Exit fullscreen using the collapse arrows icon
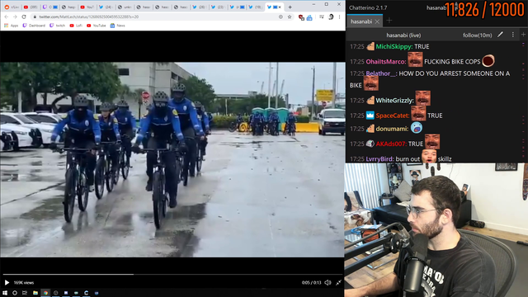This screenshot has height=297, width=528. pyautogui.click(x=338, y=282)
